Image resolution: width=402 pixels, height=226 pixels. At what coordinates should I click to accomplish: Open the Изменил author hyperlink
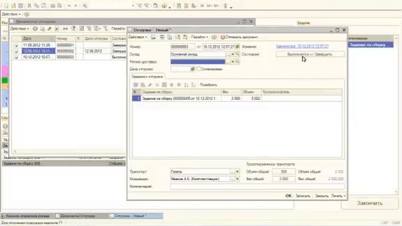(x=302, y=46)
